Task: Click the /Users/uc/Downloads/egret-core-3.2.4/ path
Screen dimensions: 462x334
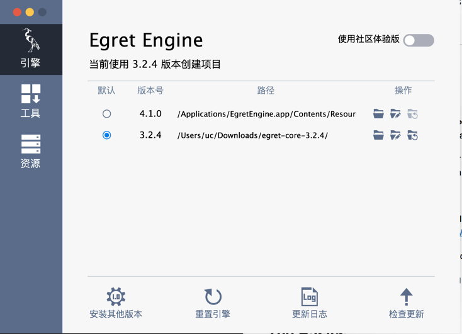Action: click(x=252, y=135)
